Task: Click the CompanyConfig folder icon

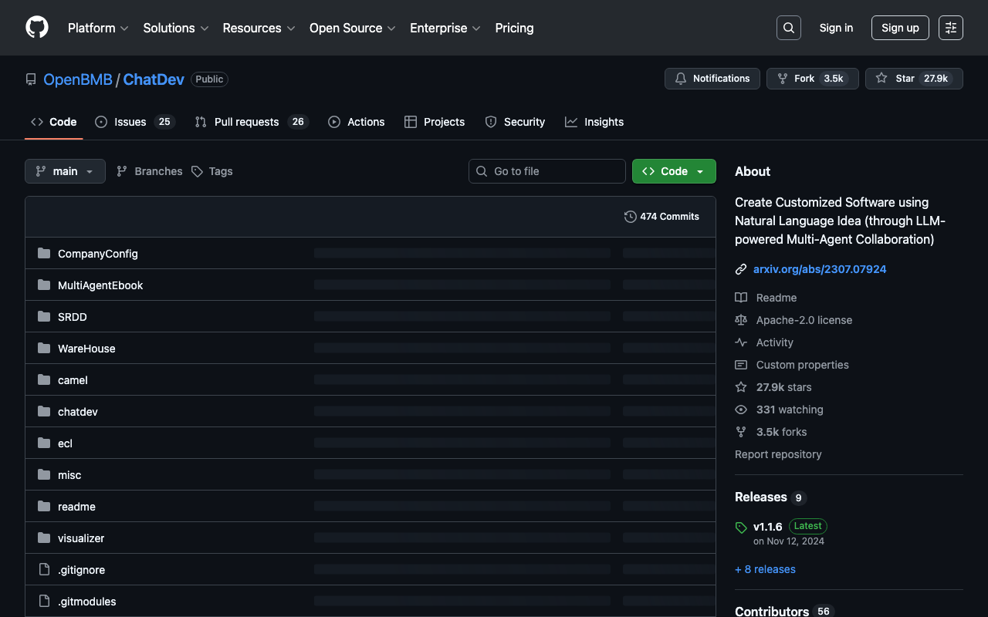Action: (x=44, y=254)
